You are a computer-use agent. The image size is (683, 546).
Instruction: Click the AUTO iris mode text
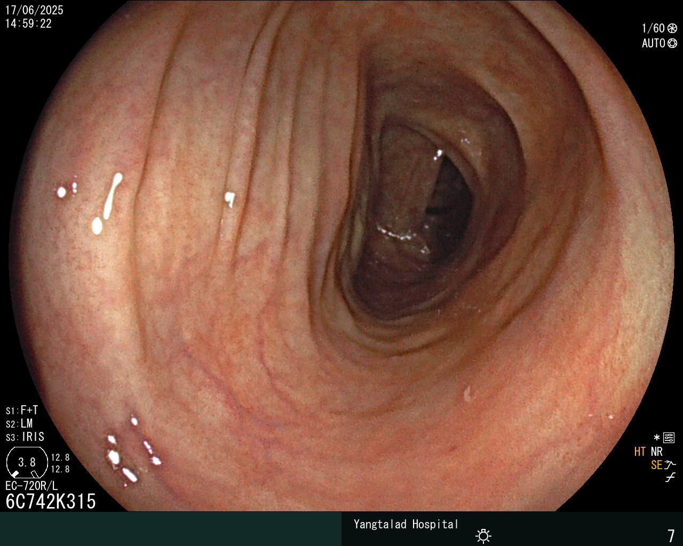tap(654, 43)
